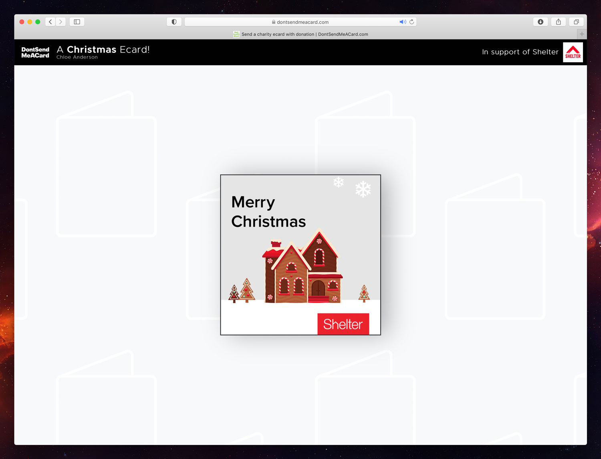Click the sender name 'Chloe Anderson'
Viewport: 601px width, 459px height.
(x=77, y=57)
